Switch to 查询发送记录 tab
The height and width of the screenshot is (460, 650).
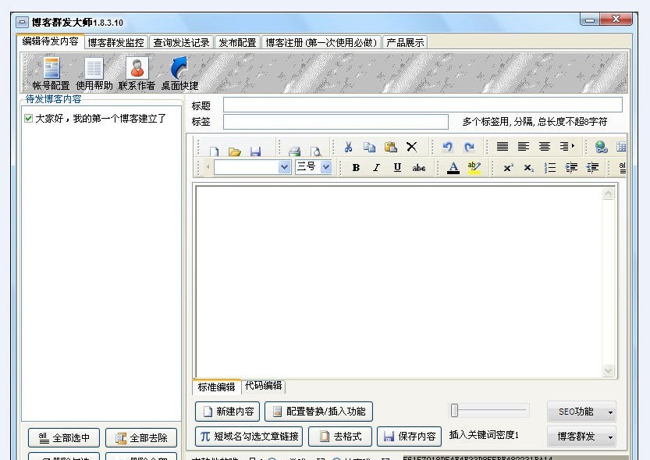(181, 43)
